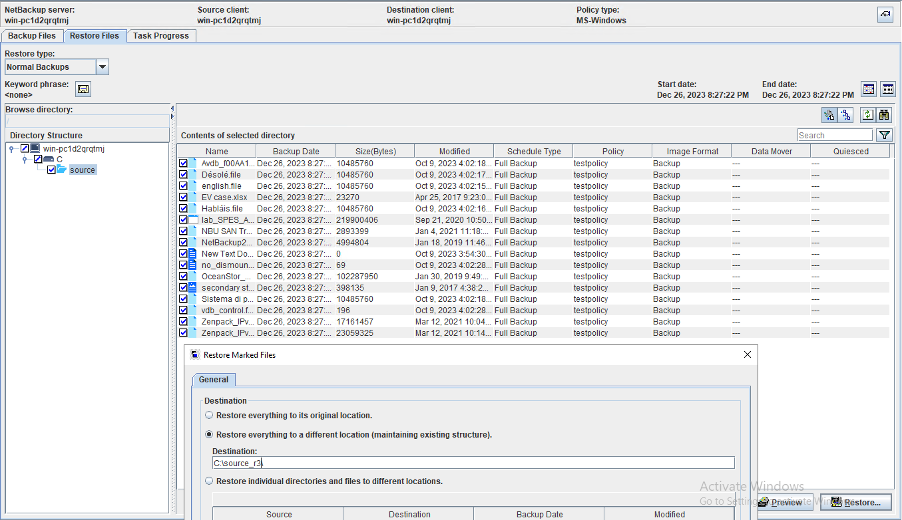This screenshot has height=520, width=902.
Task: Uncheck the NBU SAN Tr... file checkbox
Action: [x=183, y=231]
